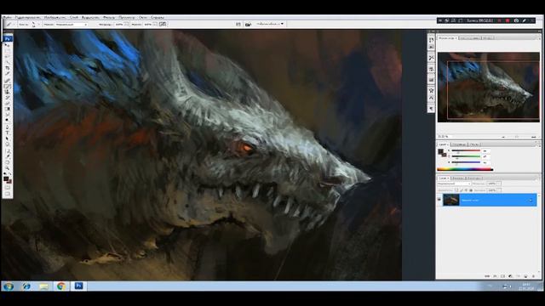Screen dimensions: 545x306
Task: Select the Rectangular Marquee tool
Action: point(8,51)
